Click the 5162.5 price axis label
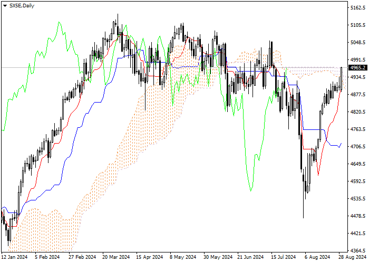The width and height of the screenshot is (369, 263). pyautogui.click(x=358, y=8)
